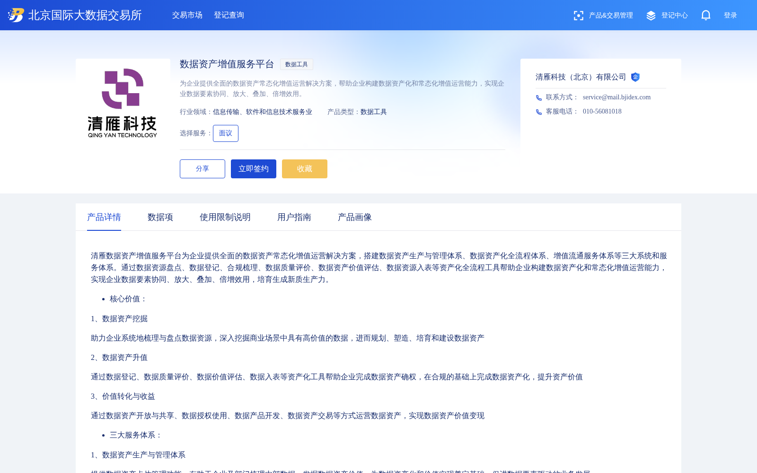The width and height of the screenshot is (757, 473).
Task: Click heading 3、价值转化与收益
Action: pyautogui.click(x=123, y=396)
